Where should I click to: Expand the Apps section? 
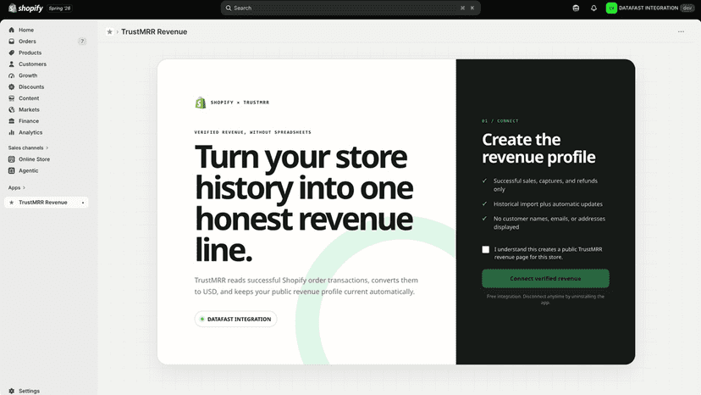tap(17, 187)
